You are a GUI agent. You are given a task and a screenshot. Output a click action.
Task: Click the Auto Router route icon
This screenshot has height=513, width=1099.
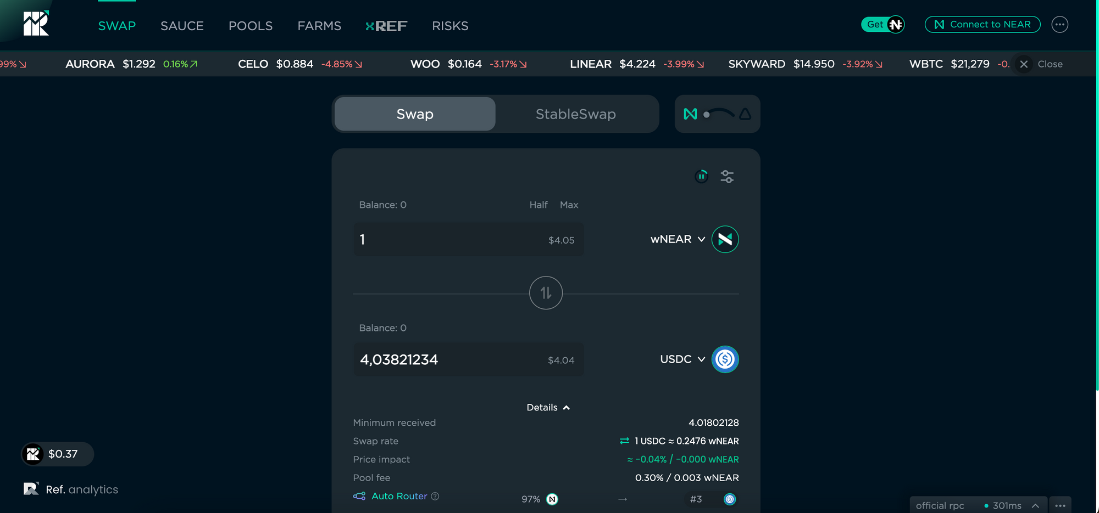point(359,496)
